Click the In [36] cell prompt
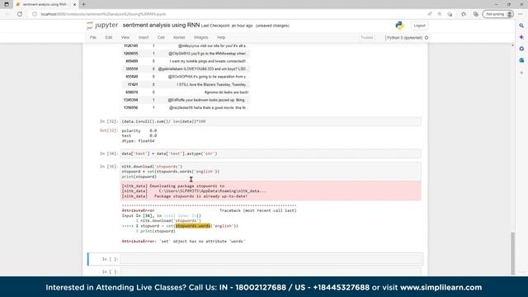 [x=109, y=167]
